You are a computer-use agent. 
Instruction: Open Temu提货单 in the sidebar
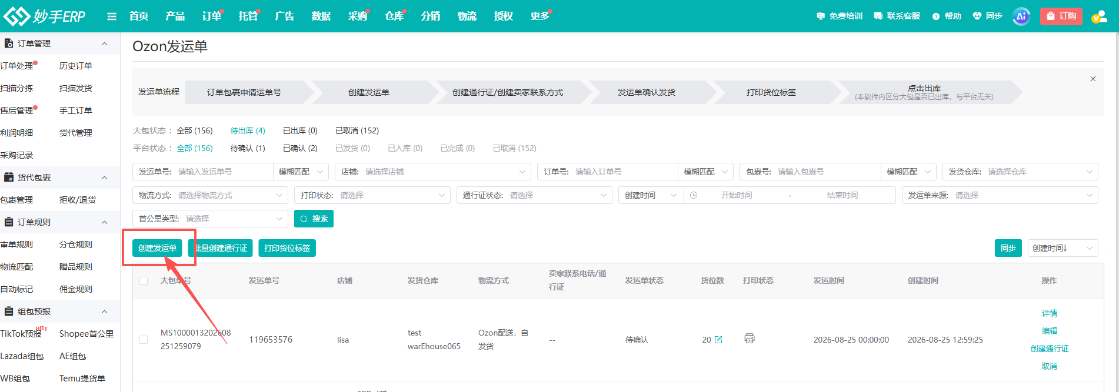tap(82, 378)
